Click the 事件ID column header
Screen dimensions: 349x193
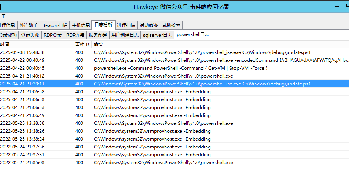coord(82,44)
